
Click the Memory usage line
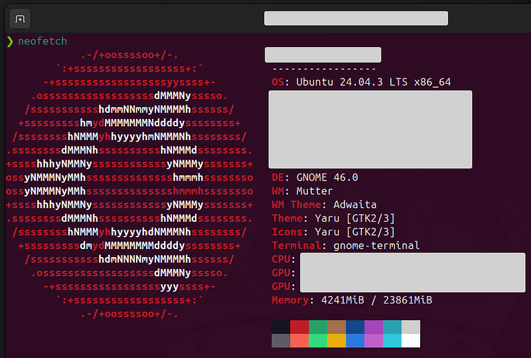click(352, 300)
